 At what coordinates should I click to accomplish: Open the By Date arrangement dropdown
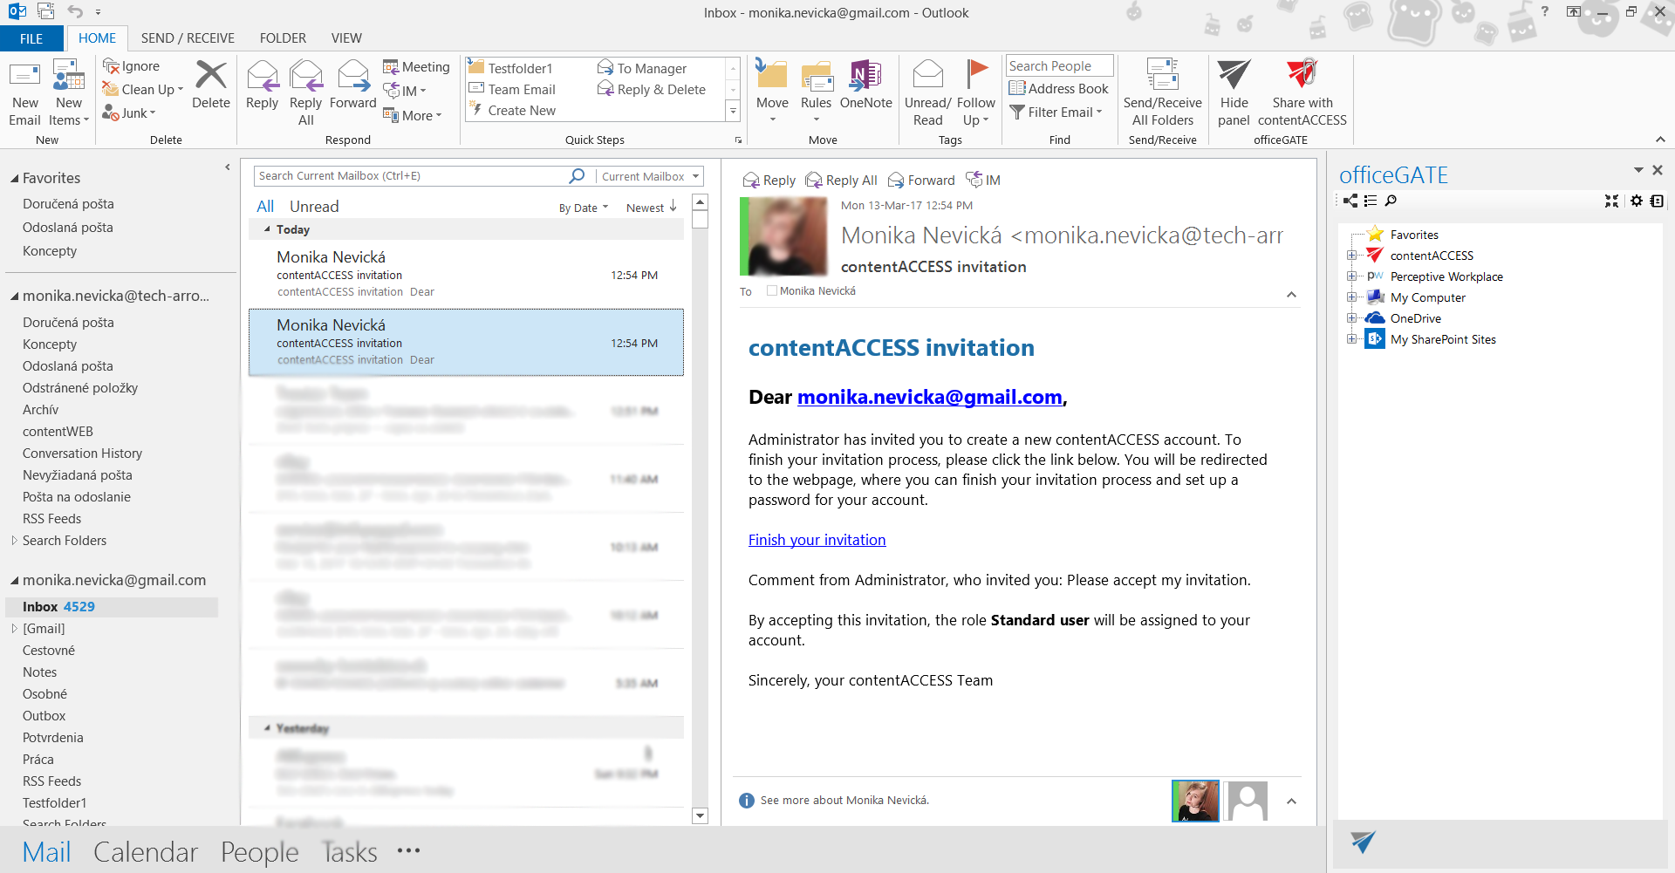click(584, 208)
